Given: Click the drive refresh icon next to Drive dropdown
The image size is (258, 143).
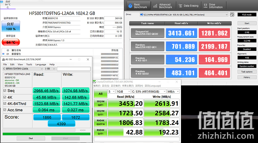Looking at the screenshot, I should [232, 15].
